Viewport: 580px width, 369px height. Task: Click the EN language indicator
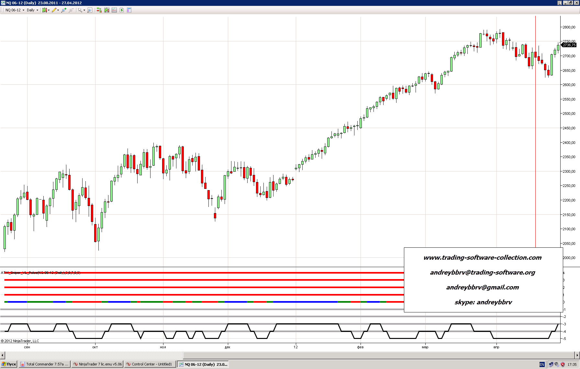point(542,364)
